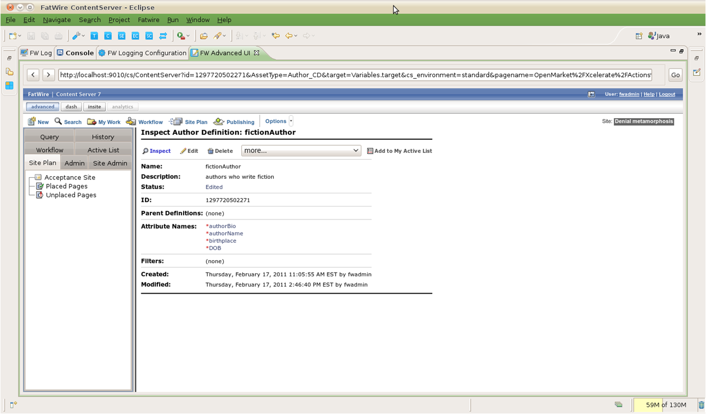
Task: Click the URL address field
Action: (355, 75)
